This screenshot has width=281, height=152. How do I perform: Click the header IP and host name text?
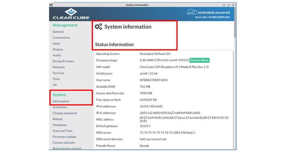tap(212, 17)
